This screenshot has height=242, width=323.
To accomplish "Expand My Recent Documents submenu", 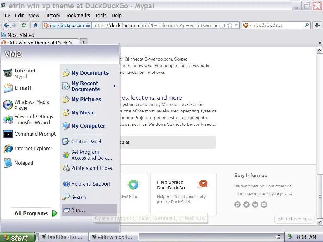I will pyautogui.click(x=89, y=86).
